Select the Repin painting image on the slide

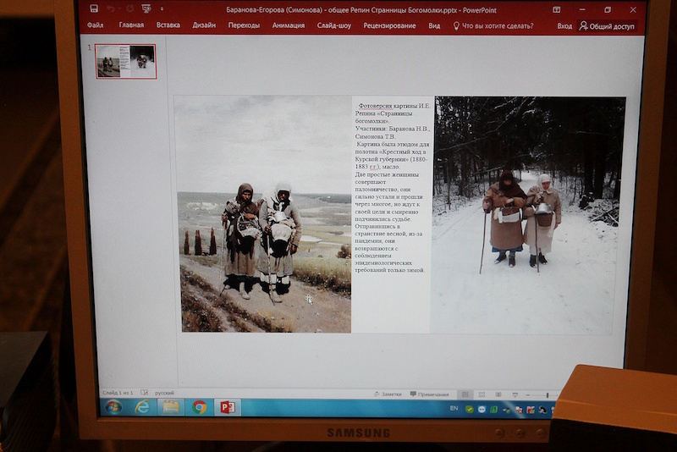click(x=264, y=213)
